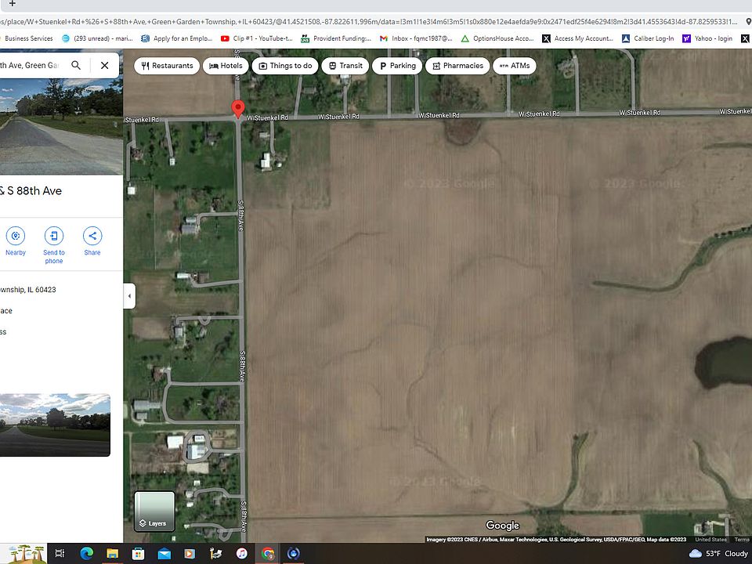Click the address text ending IL 60423
Viewport: 752px width, 564px height.
(28, 290)
